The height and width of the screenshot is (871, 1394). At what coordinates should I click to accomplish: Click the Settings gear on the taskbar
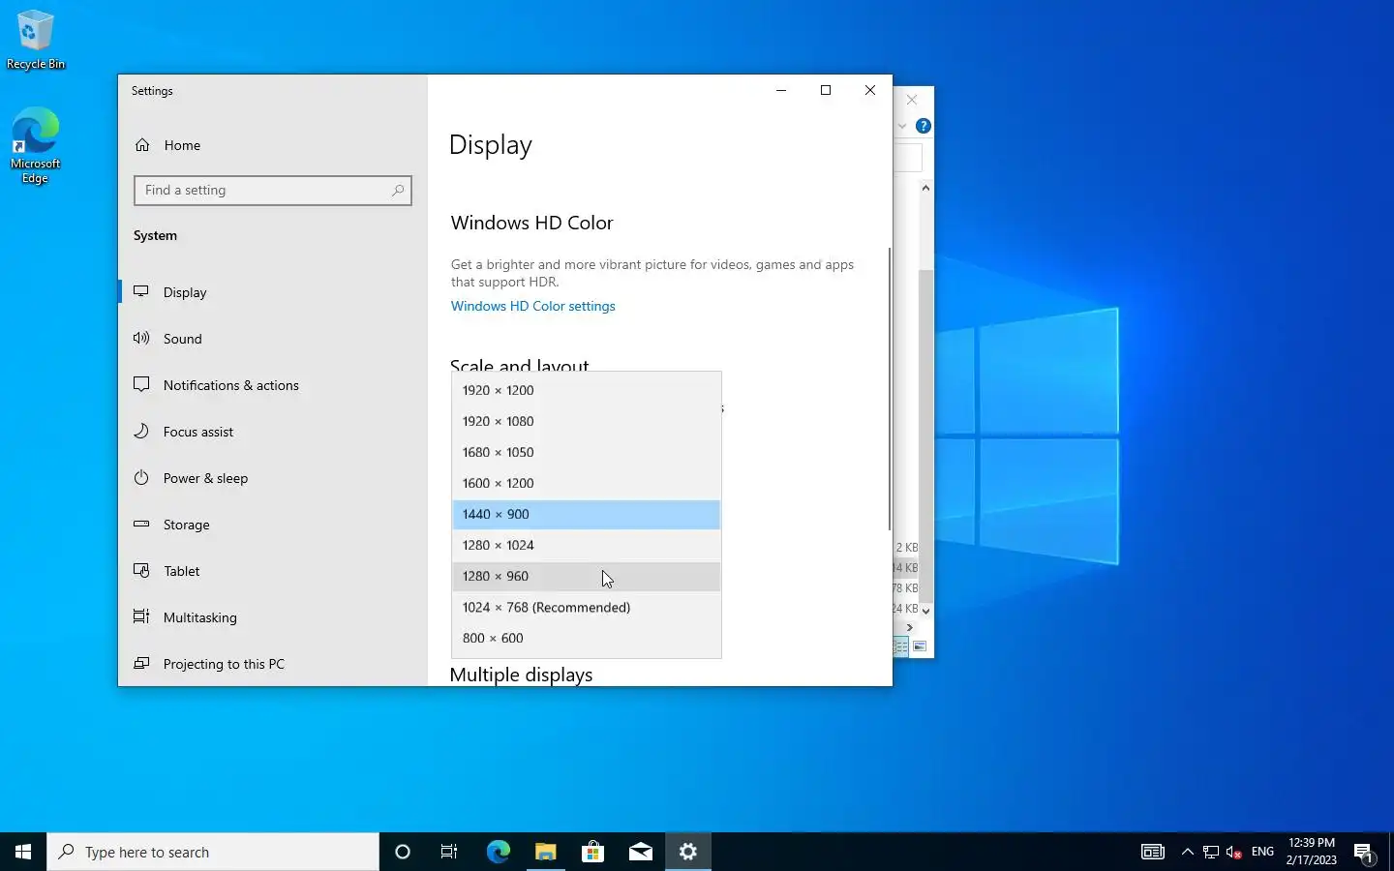pyautogui.click(x=688, y=852)
